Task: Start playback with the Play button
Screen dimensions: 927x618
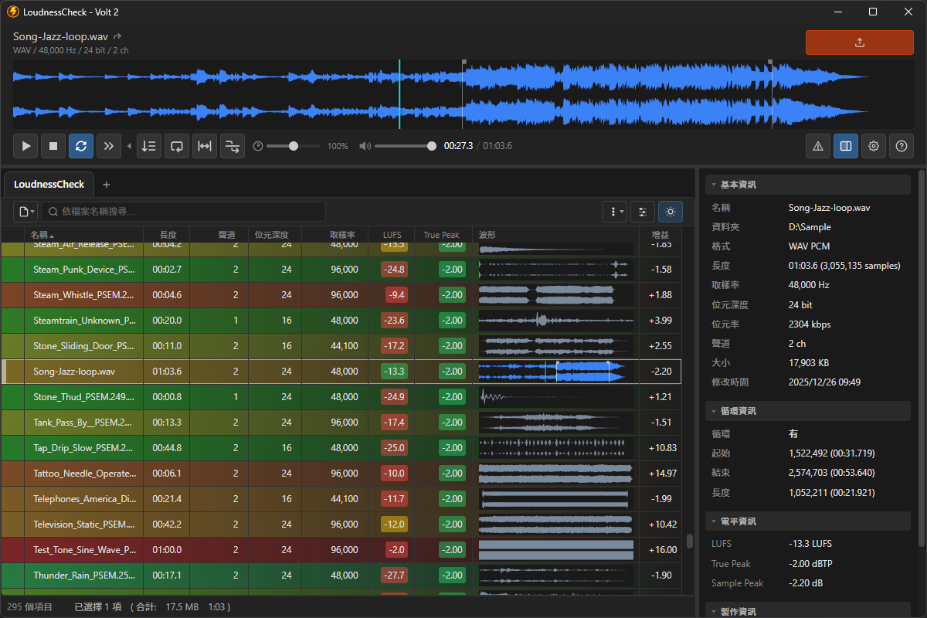Action: coord(25,145)
